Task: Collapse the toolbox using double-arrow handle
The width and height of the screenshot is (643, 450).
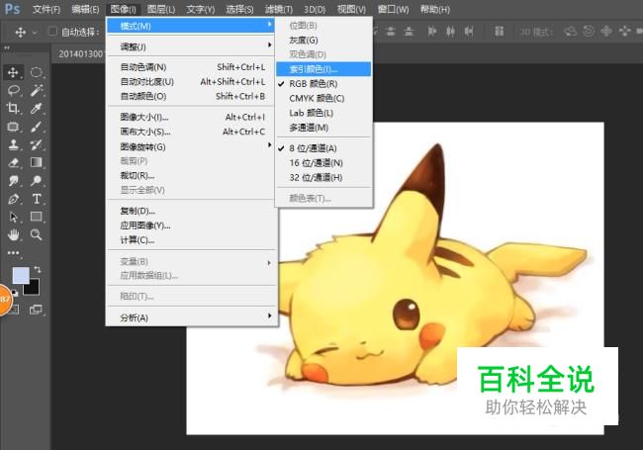Action: (x=7, y=47)
